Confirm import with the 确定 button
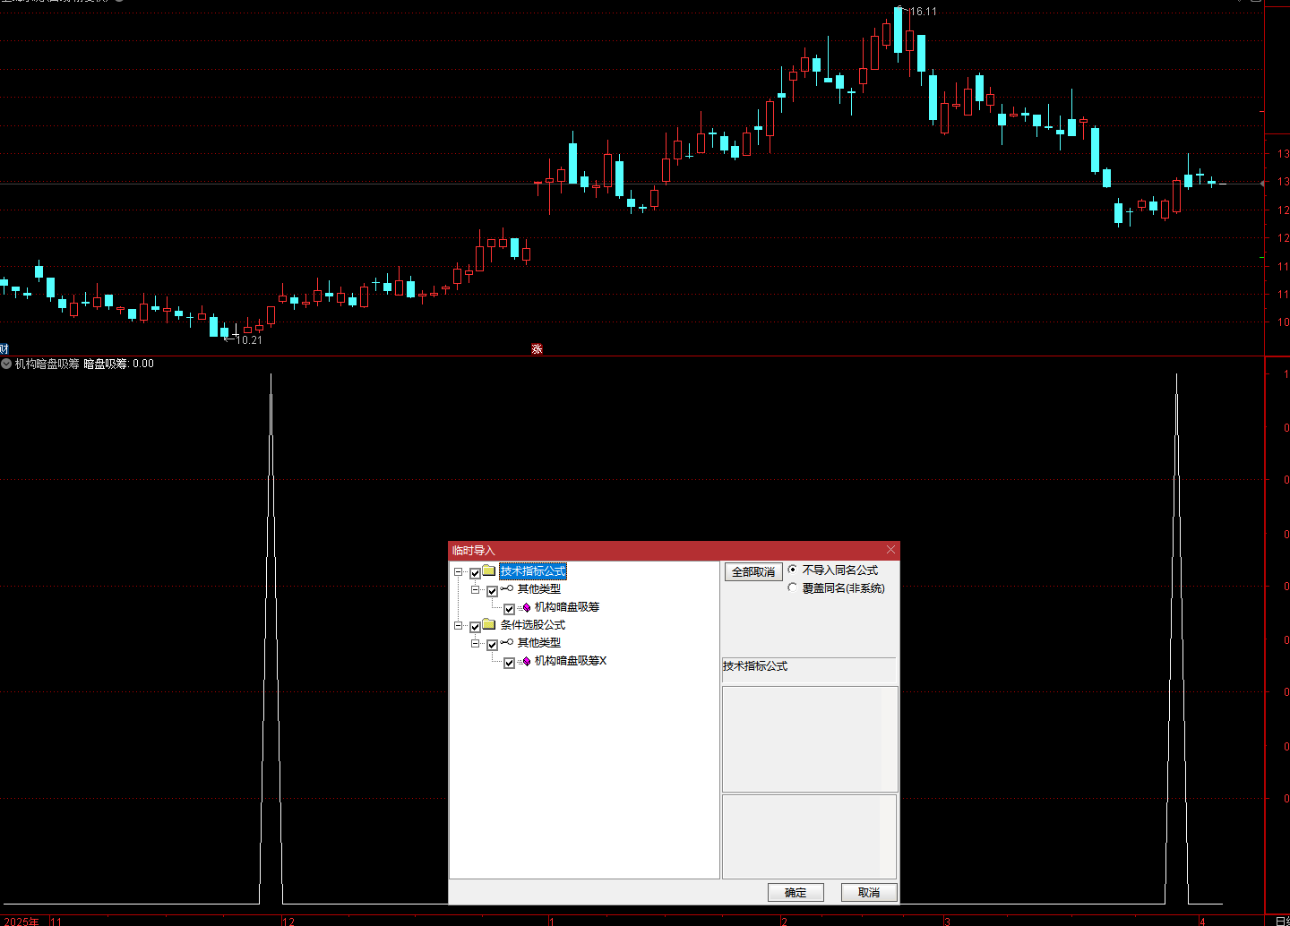This screenshot has height=926, width=1290. (x=795, y=892)
